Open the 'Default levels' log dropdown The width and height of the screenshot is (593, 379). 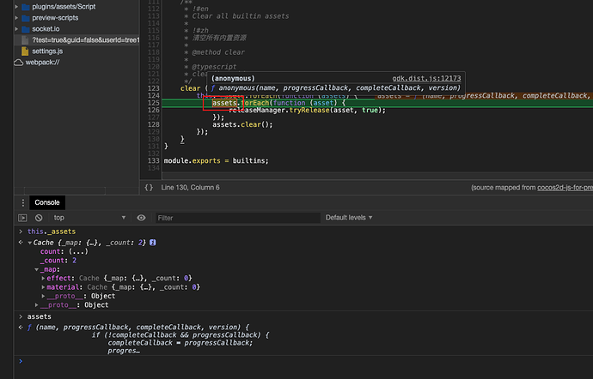tap(349, 218)
